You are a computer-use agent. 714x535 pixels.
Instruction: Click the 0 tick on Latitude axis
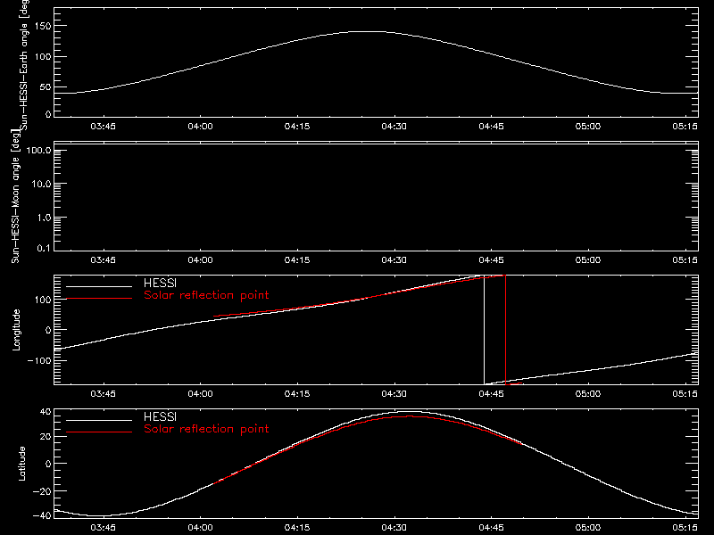point(48,464)
